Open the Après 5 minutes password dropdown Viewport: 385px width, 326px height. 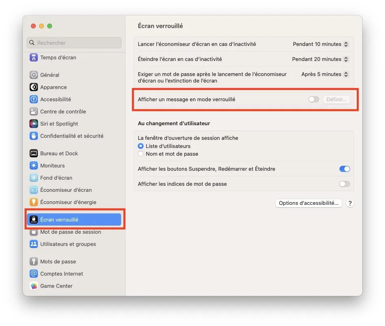click(x=325, y=74)
